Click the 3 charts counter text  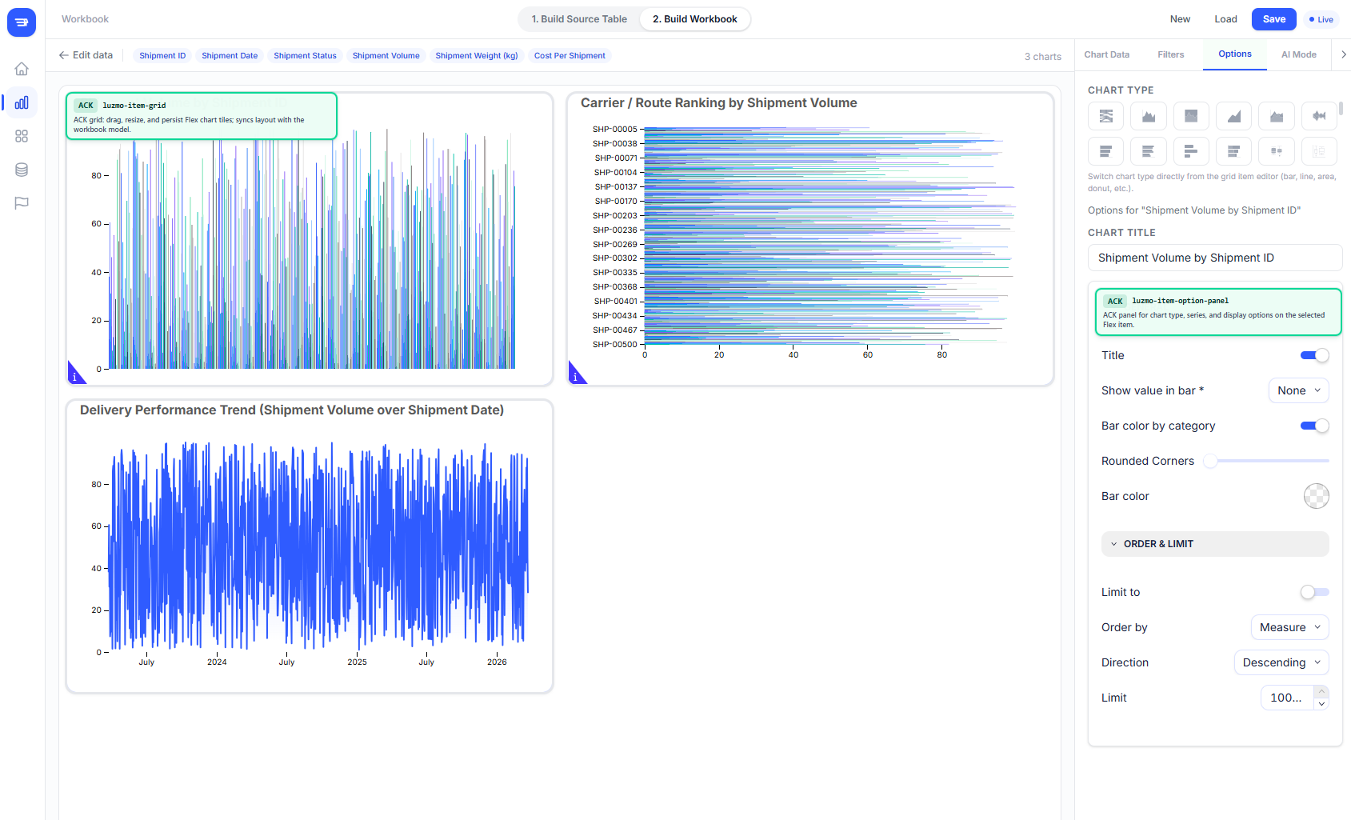[1042, 56]
